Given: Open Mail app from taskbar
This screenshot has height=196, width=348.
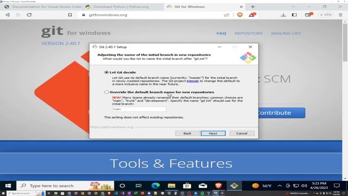Looking at the screenshot, I should [203, 186].
